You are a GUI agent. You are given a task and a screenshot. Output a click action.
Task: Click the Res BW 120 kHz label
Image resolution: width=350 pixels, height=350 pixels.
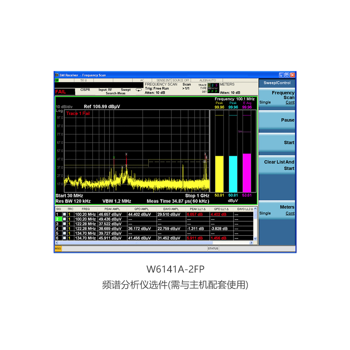click(73, 201)
